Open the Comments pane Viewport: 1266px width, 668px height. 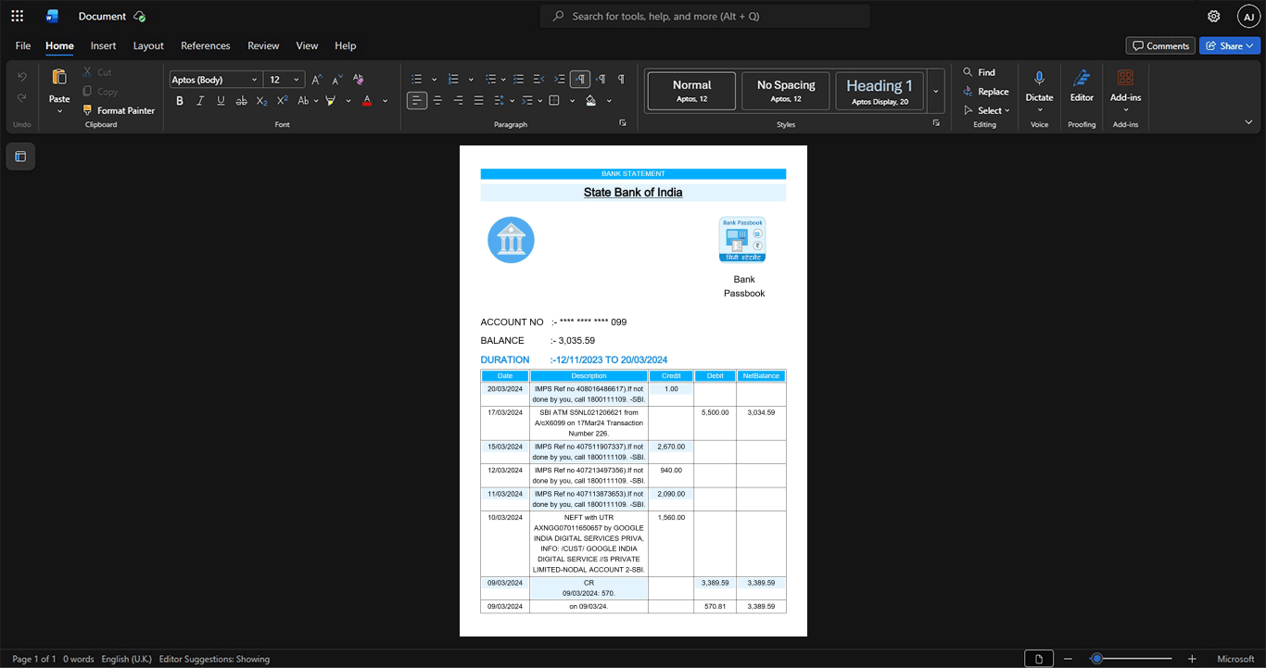tap(1160, 45)
